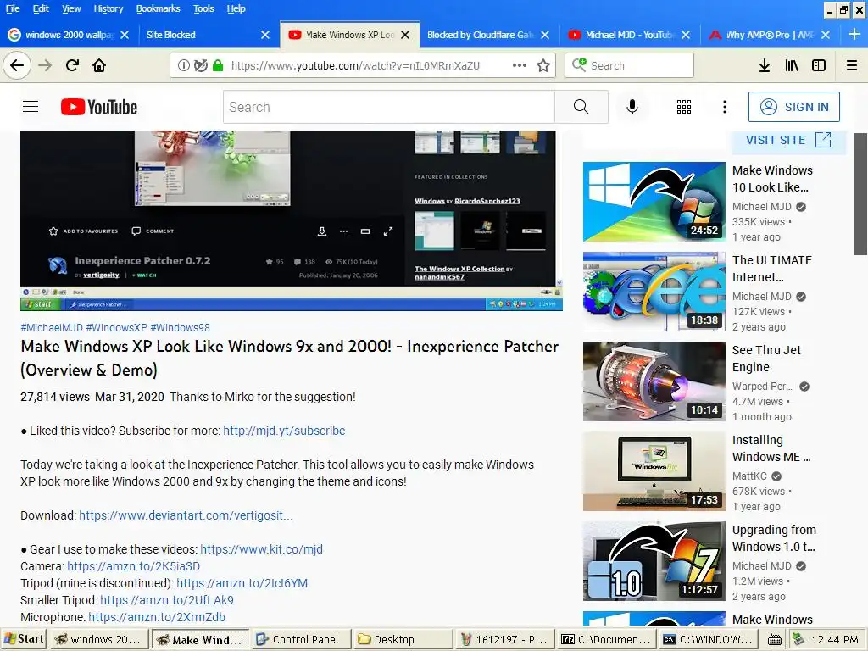
Task: Open the Microphone amzn.to link
Action: [157, 617]
